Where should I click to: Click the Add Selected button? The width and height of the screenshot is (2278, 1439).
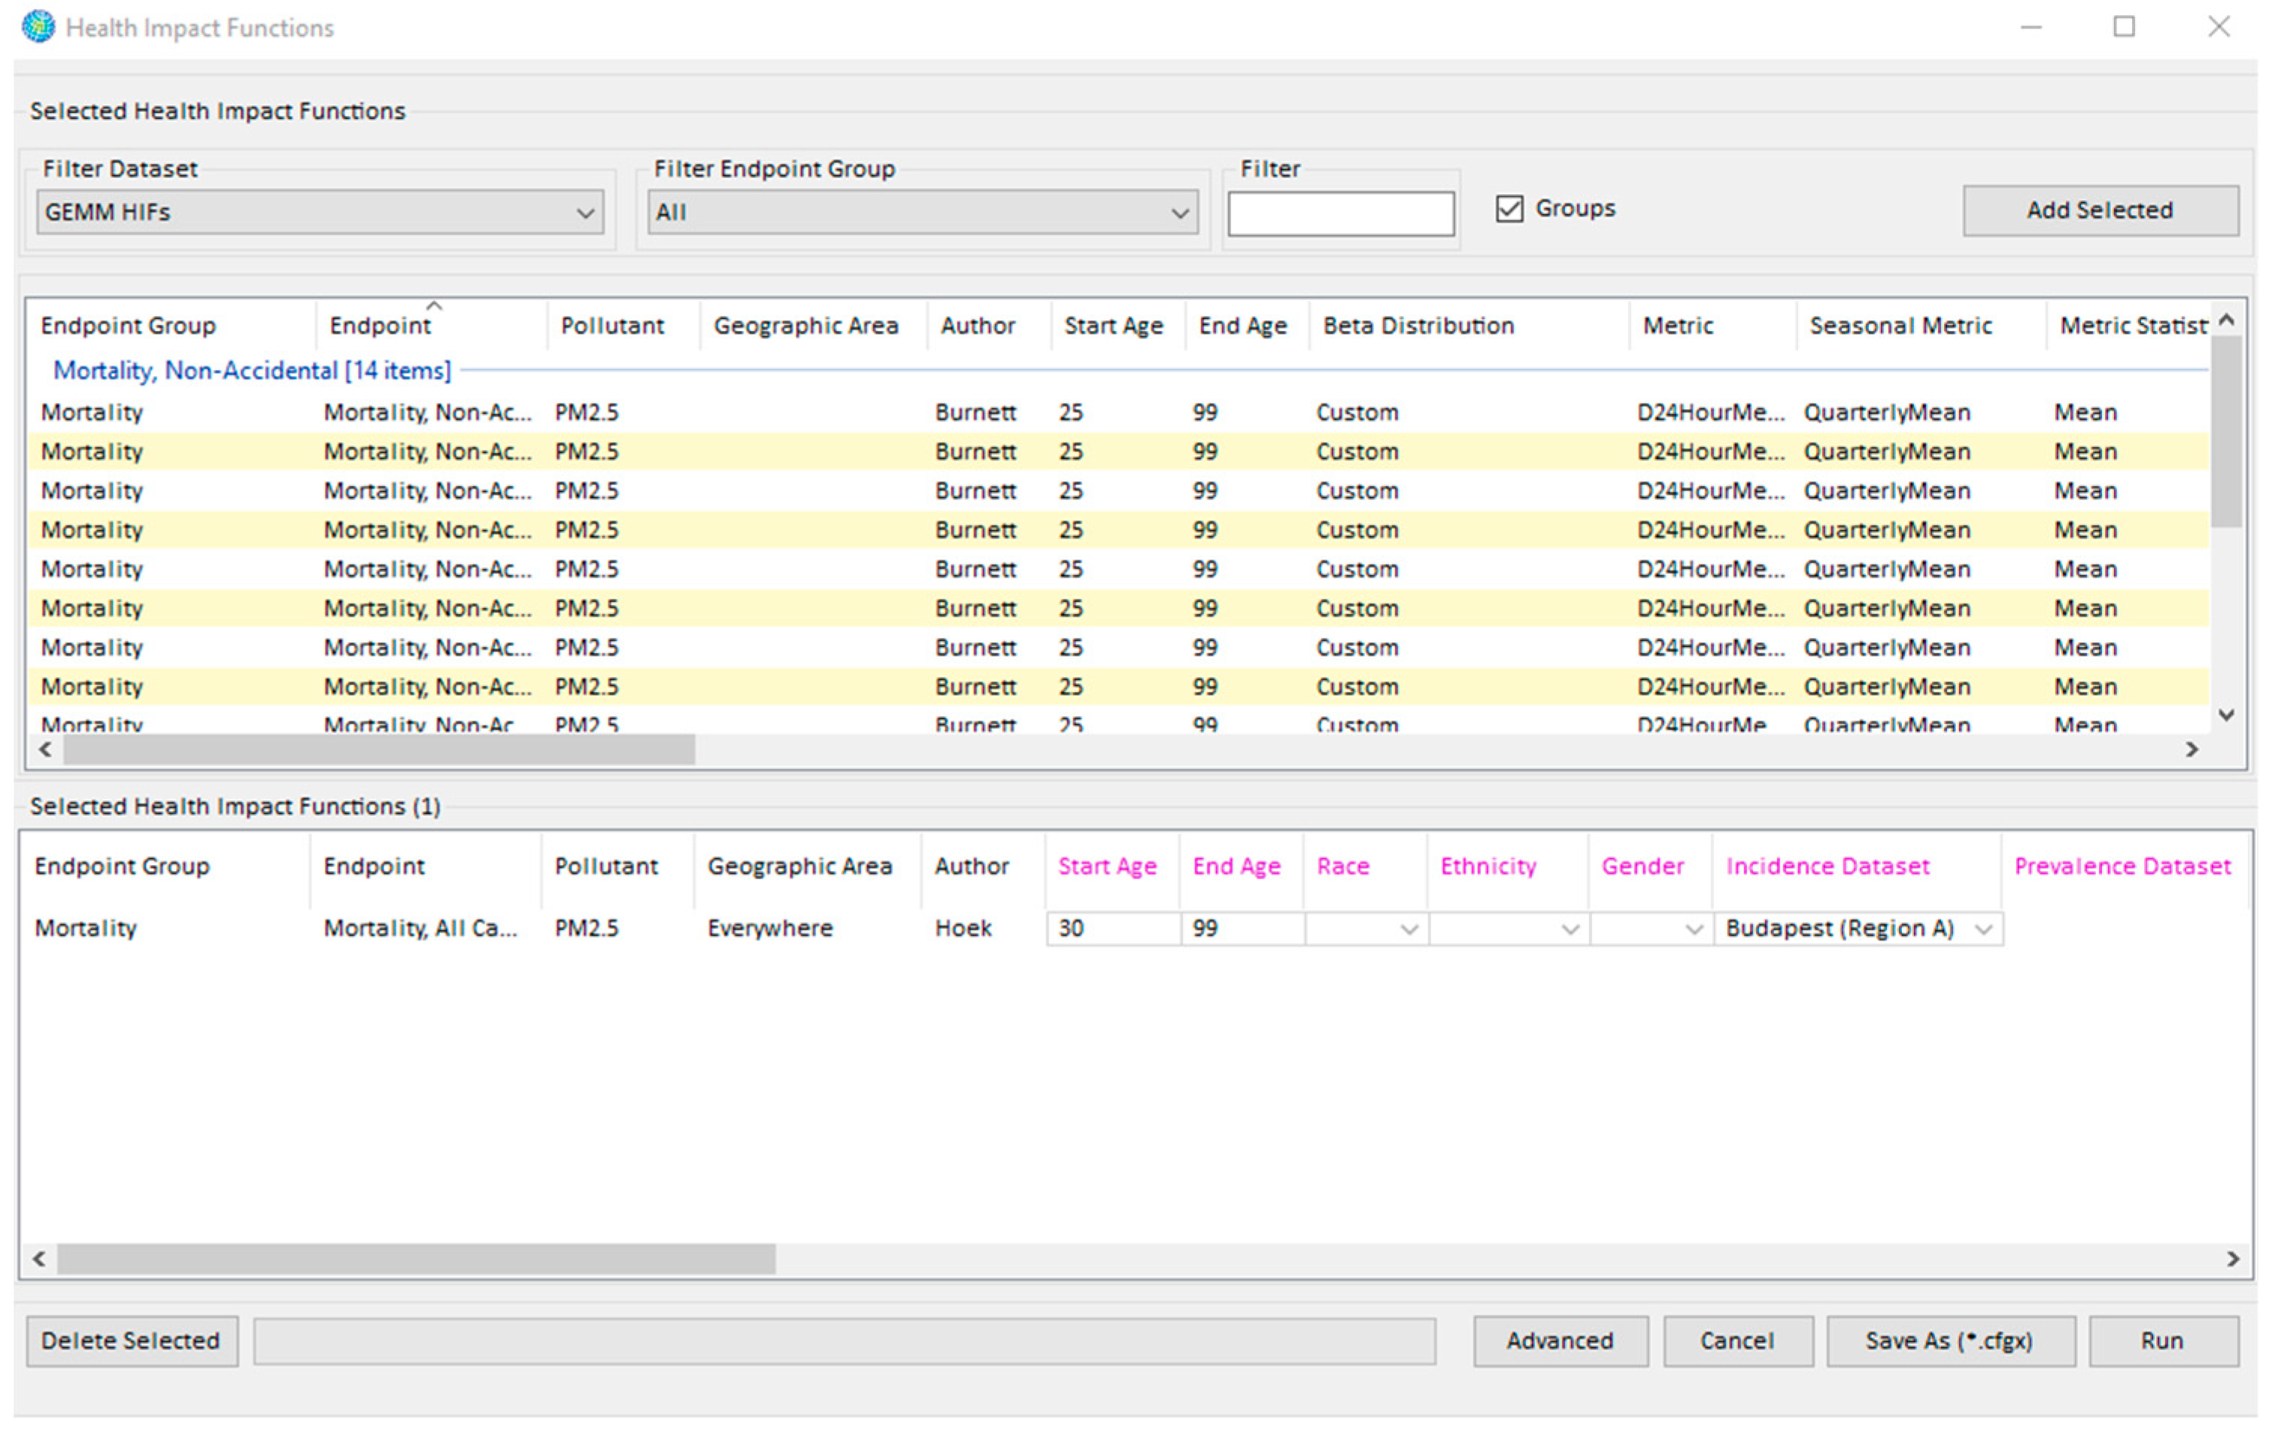point(2101,210)
